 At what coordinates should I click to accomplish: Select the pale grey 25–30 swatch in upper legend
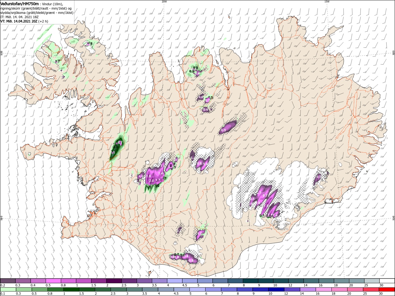(372, 281)
